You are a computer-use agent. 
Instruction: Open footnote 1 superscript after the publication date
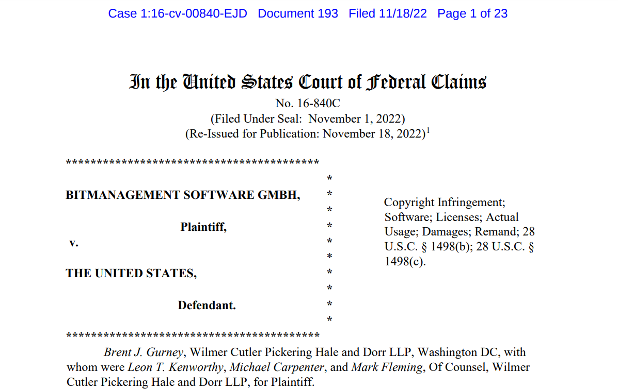[x=429, y=130]
